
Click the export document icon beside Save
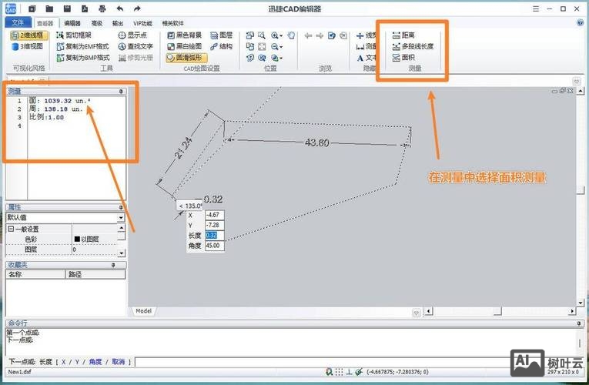[85, 8]
